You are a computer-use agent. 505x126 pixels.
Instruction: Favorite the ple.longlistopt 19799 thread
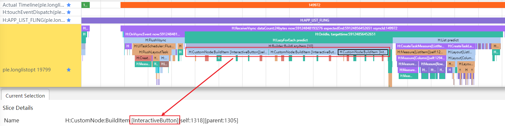click(69, 70)
